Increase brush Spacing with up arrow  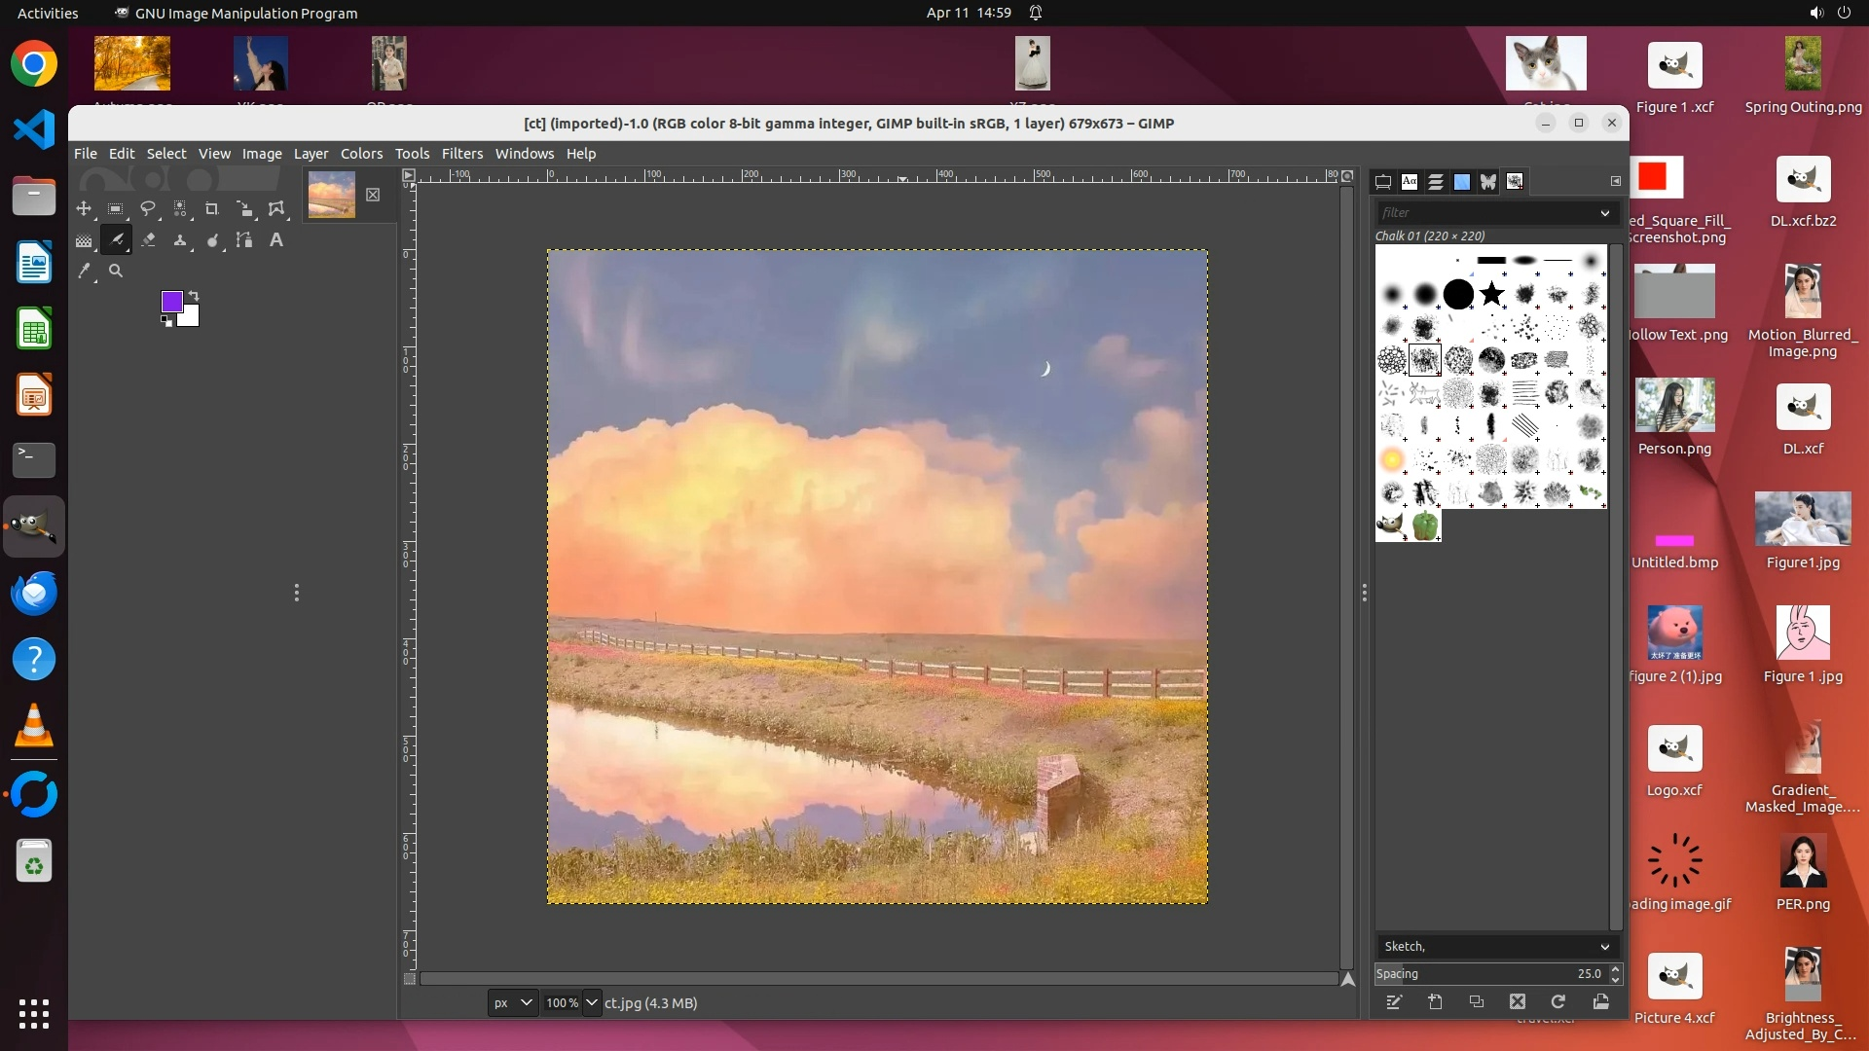click(1616, 968)
